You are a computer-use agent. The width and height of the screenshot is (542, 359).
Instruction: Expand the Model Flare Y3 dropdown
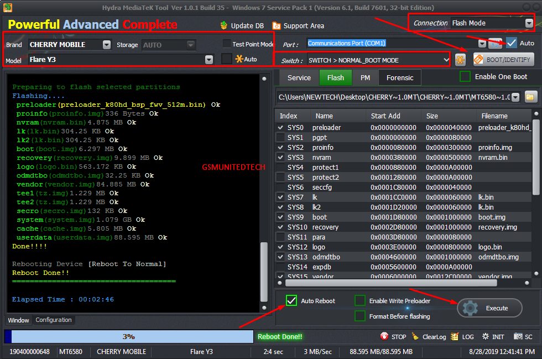click(x=209, y=60)
